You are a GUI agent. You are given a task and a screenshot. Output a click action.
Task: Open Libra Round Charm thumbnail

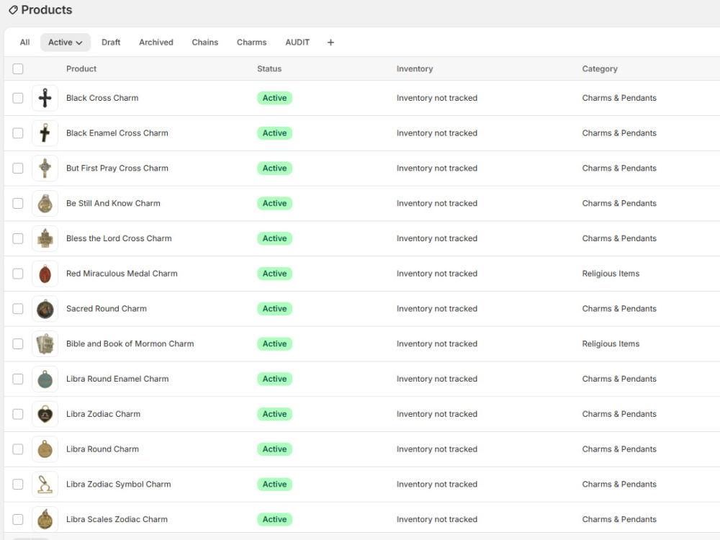[x=45, y=449]
